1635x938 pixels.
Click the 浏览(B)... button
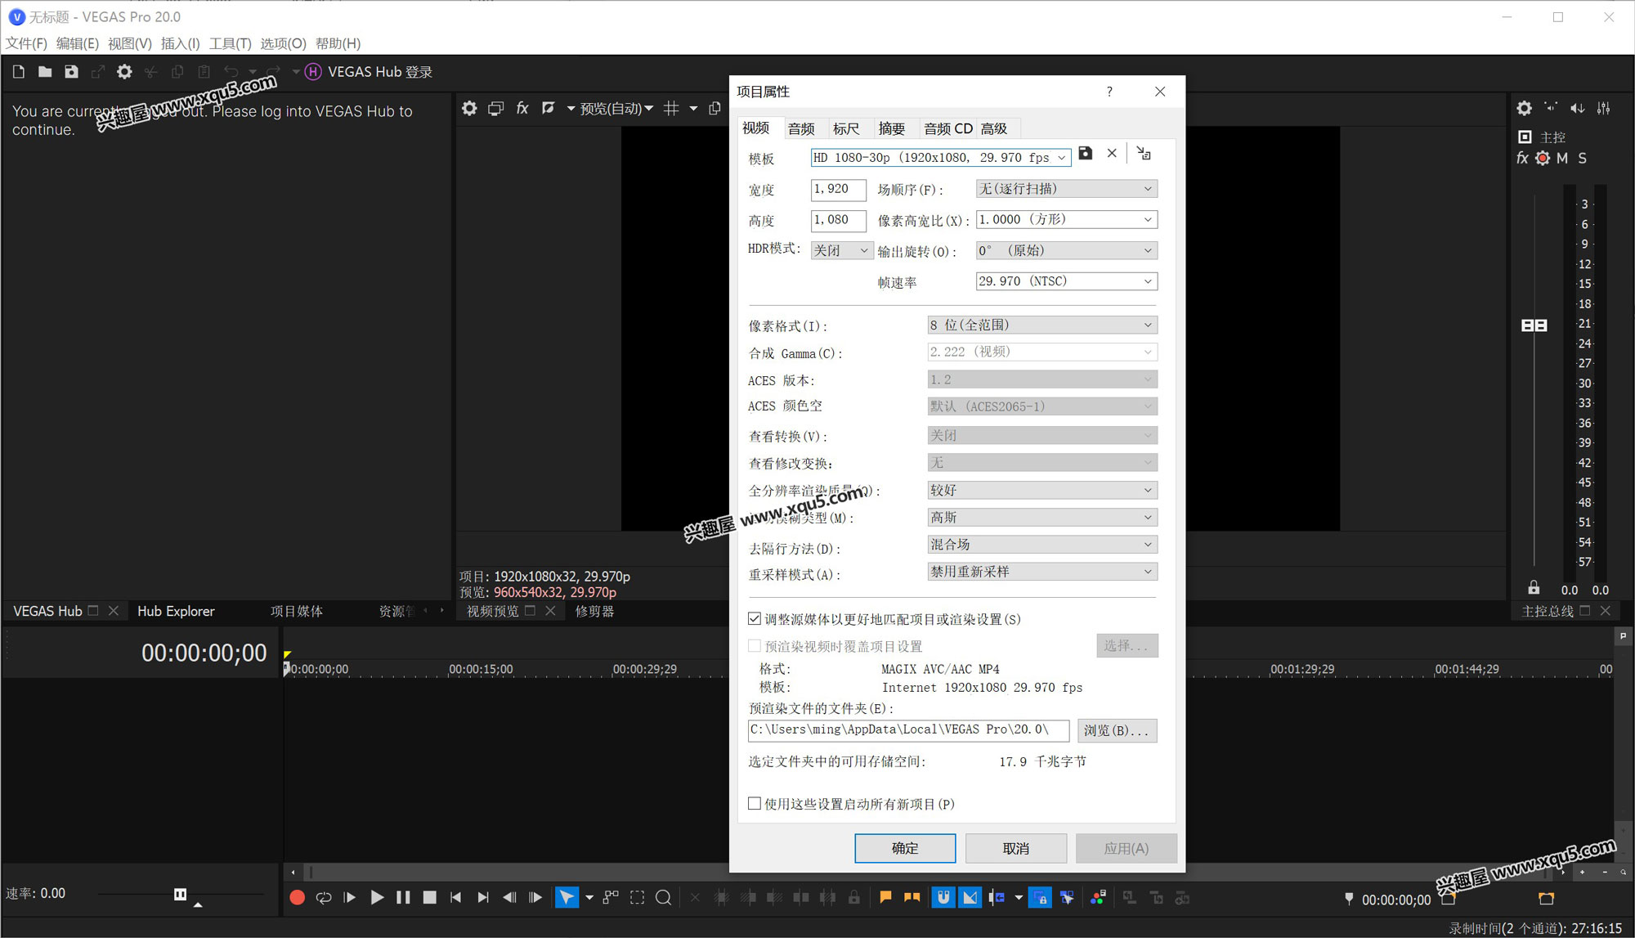[1117, 730]
